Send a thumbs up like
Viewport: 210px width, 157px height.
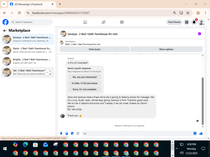[x=201, y=134]
